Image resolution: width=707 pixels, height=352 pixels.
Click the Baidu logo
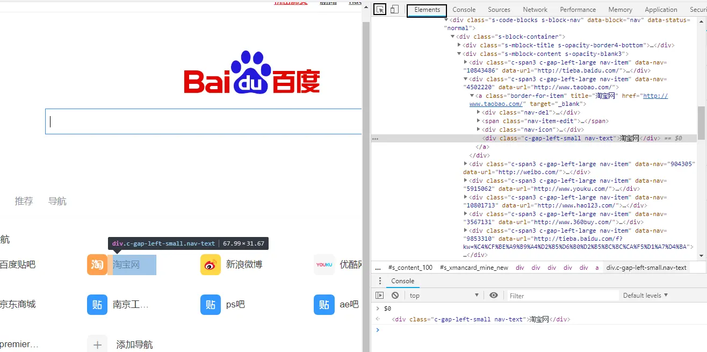(252, 73)
